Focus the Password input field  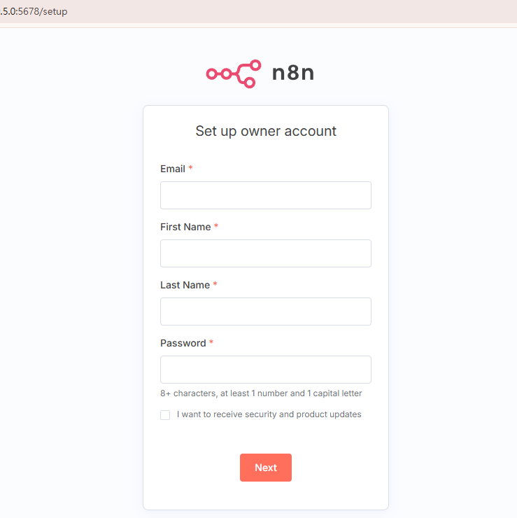pos(266,370)
